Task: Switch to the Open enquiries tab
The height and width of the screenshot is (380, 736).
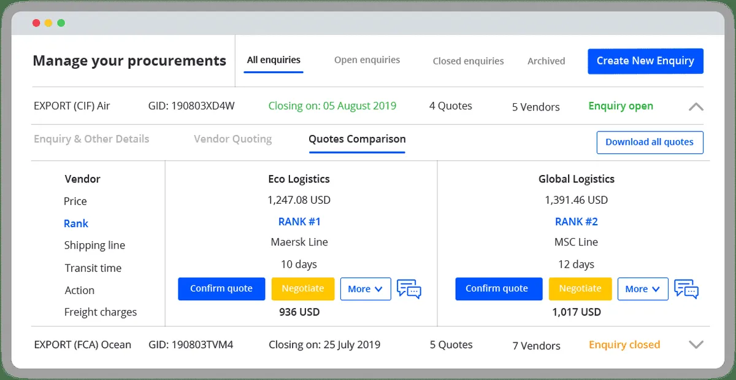Action: [367, 60]
